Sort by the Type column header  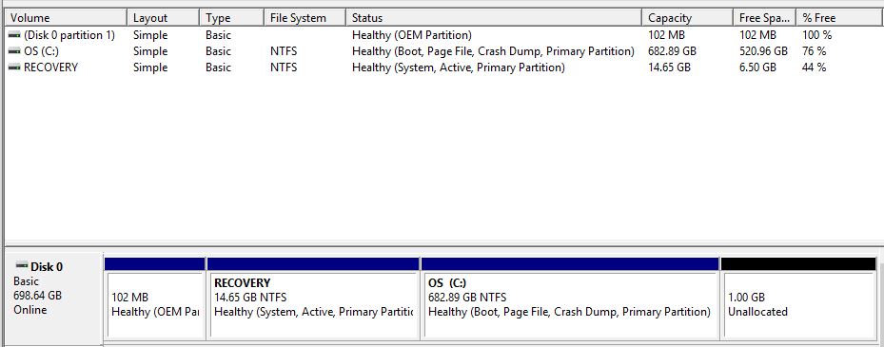(x=232, y=18)
